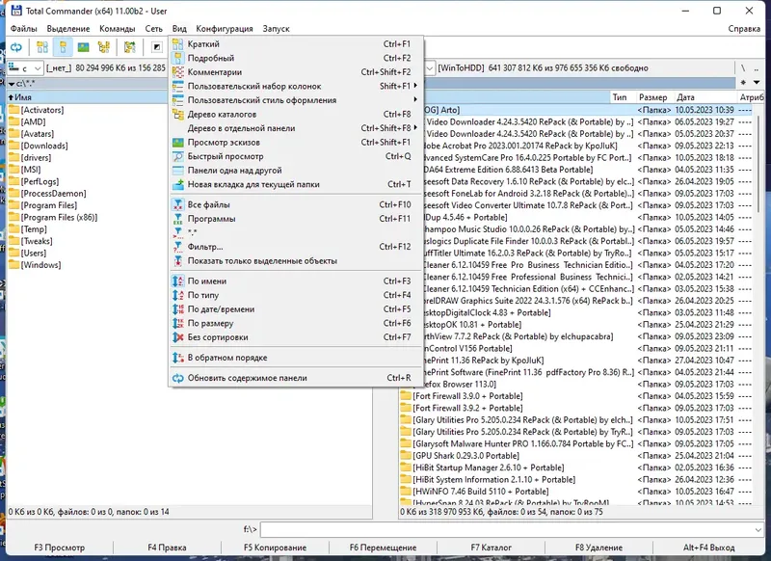Select Дерево каталогов menu entry

[x=296, y=114]
